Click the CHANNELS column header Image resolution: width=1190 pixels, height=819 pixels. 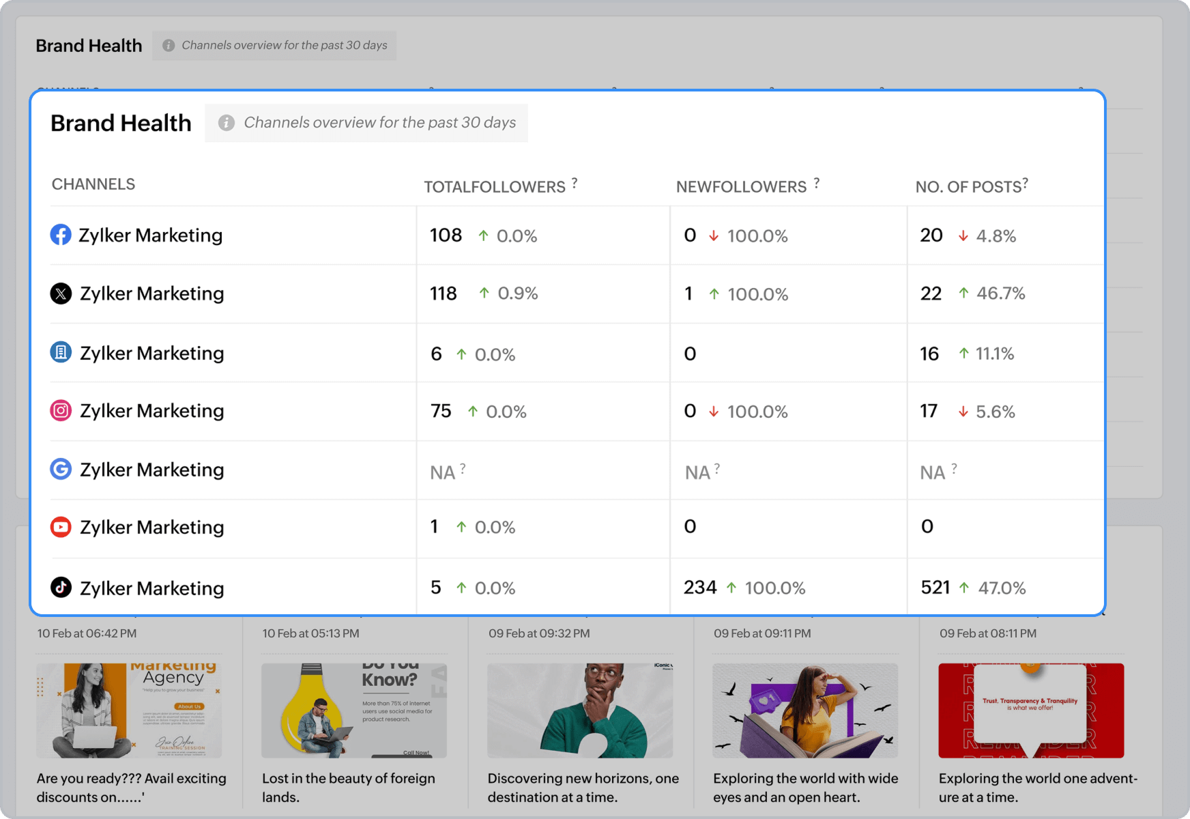93,184
